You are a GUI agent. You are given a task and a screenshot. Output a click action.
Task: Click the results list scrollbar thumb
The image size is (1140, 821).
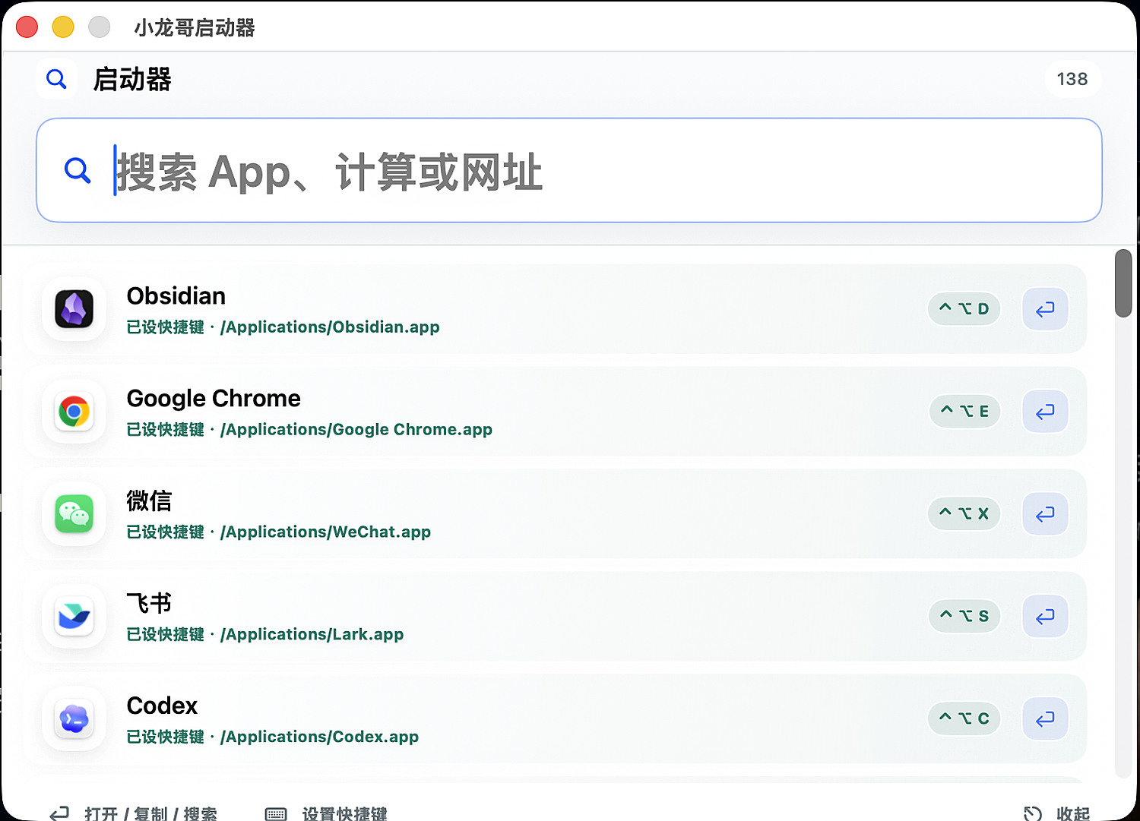tap(1123, 283)
